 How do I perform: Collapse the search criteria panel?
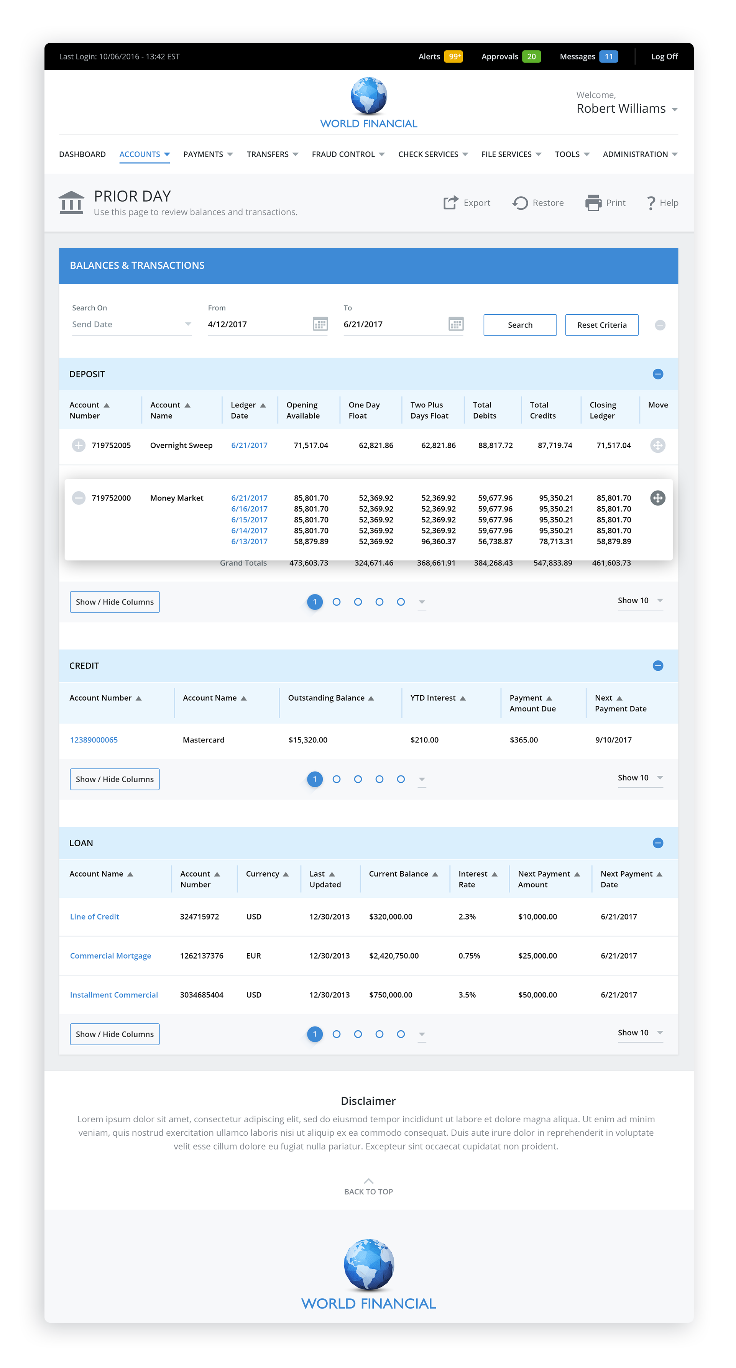coord(660,325)
